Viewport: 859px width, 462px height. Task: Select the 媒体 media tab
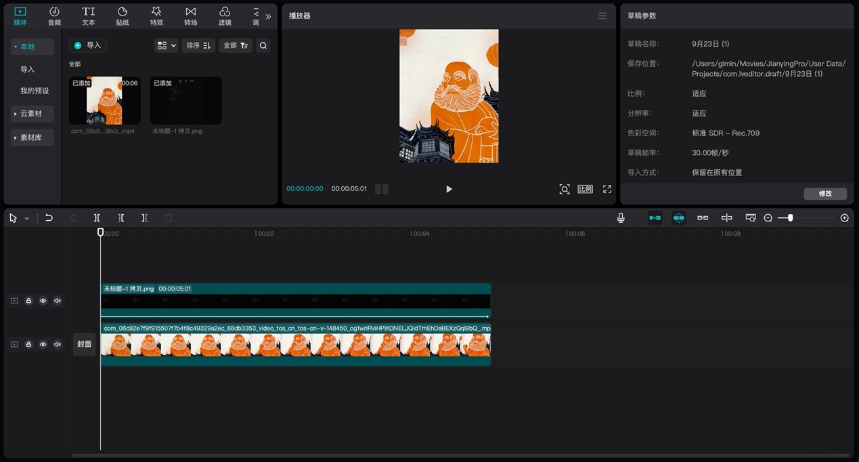click(20, 16)
